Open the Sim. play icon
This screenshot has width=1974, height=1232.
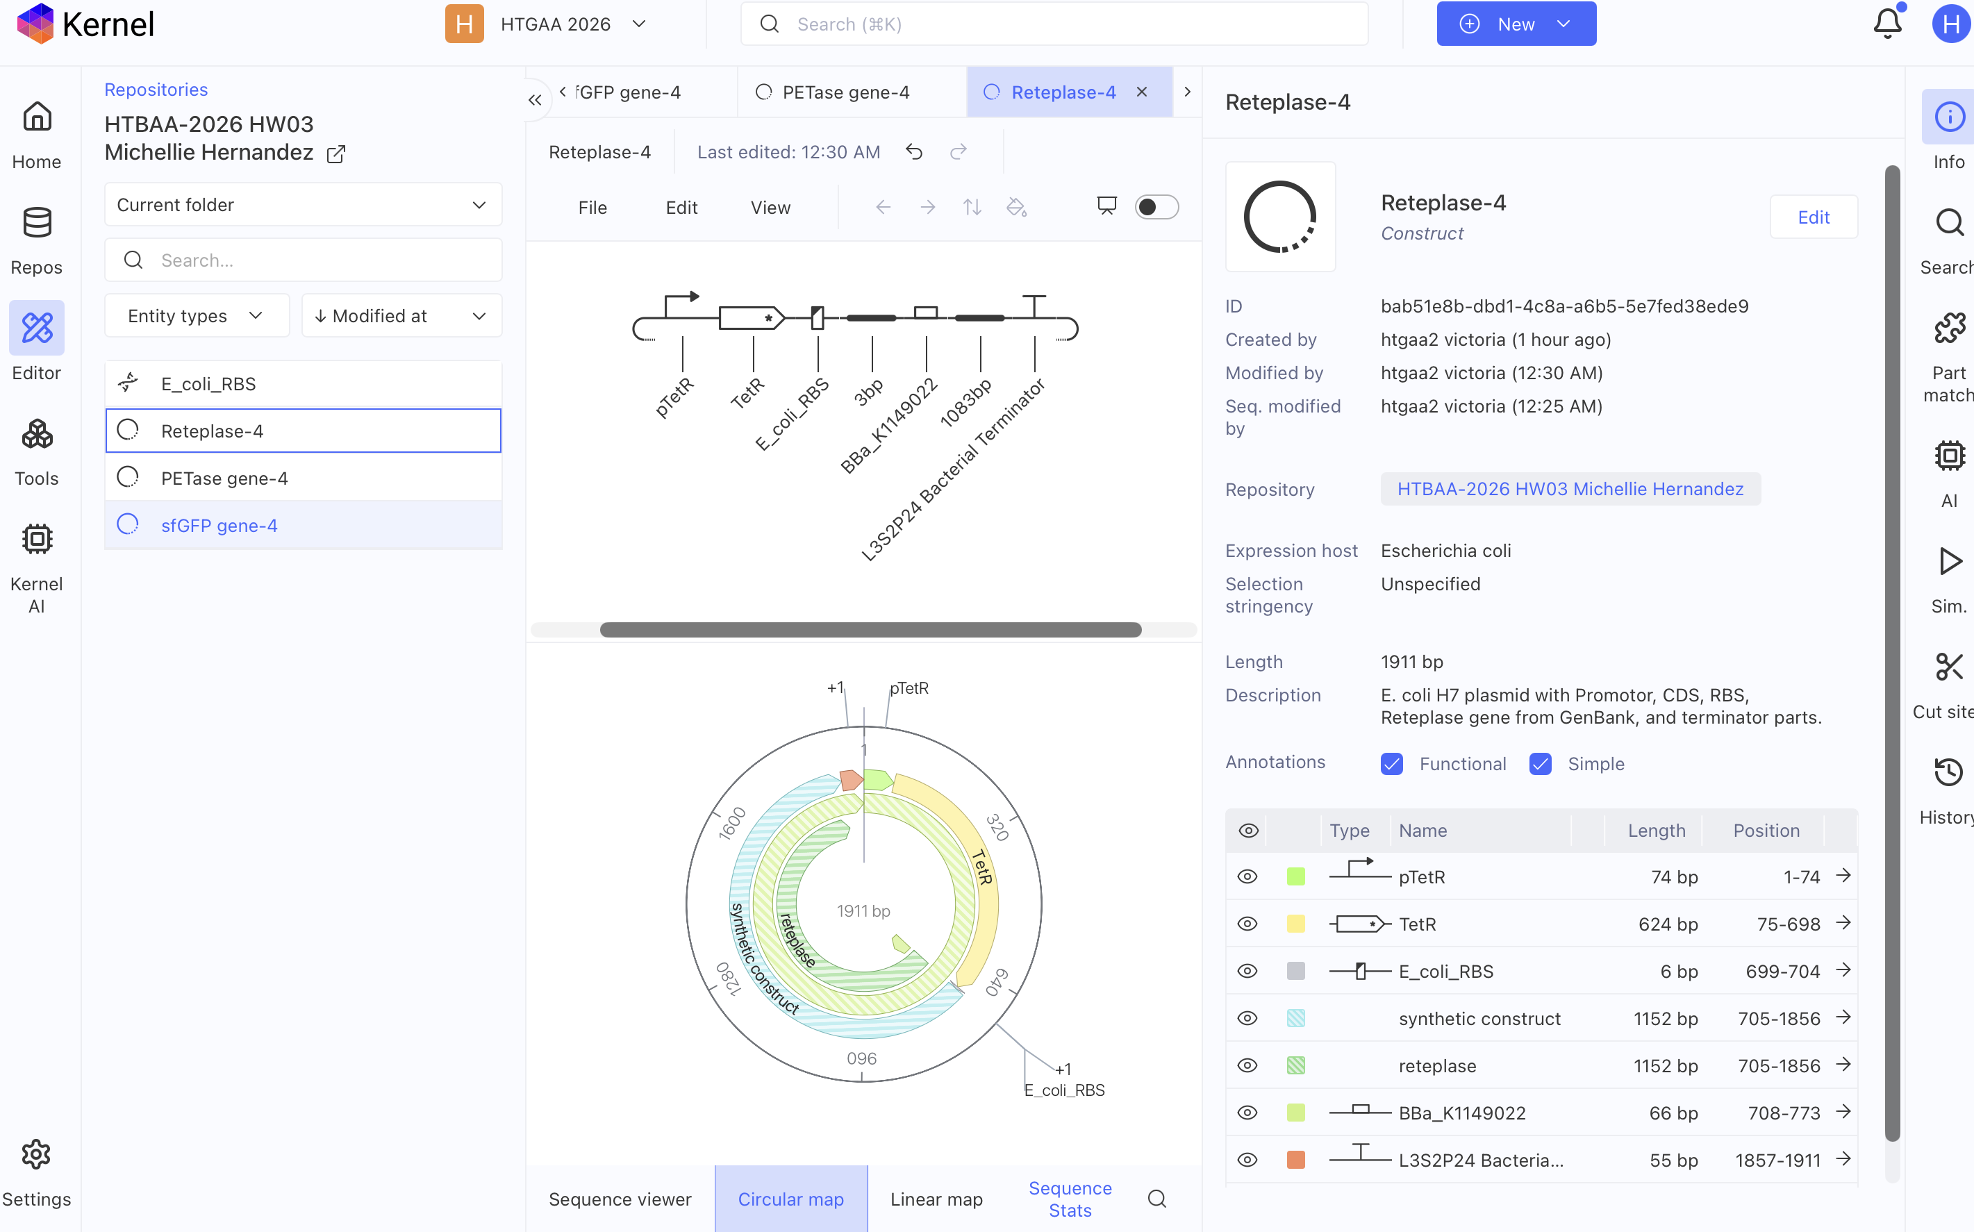[x=1949, y=561]
